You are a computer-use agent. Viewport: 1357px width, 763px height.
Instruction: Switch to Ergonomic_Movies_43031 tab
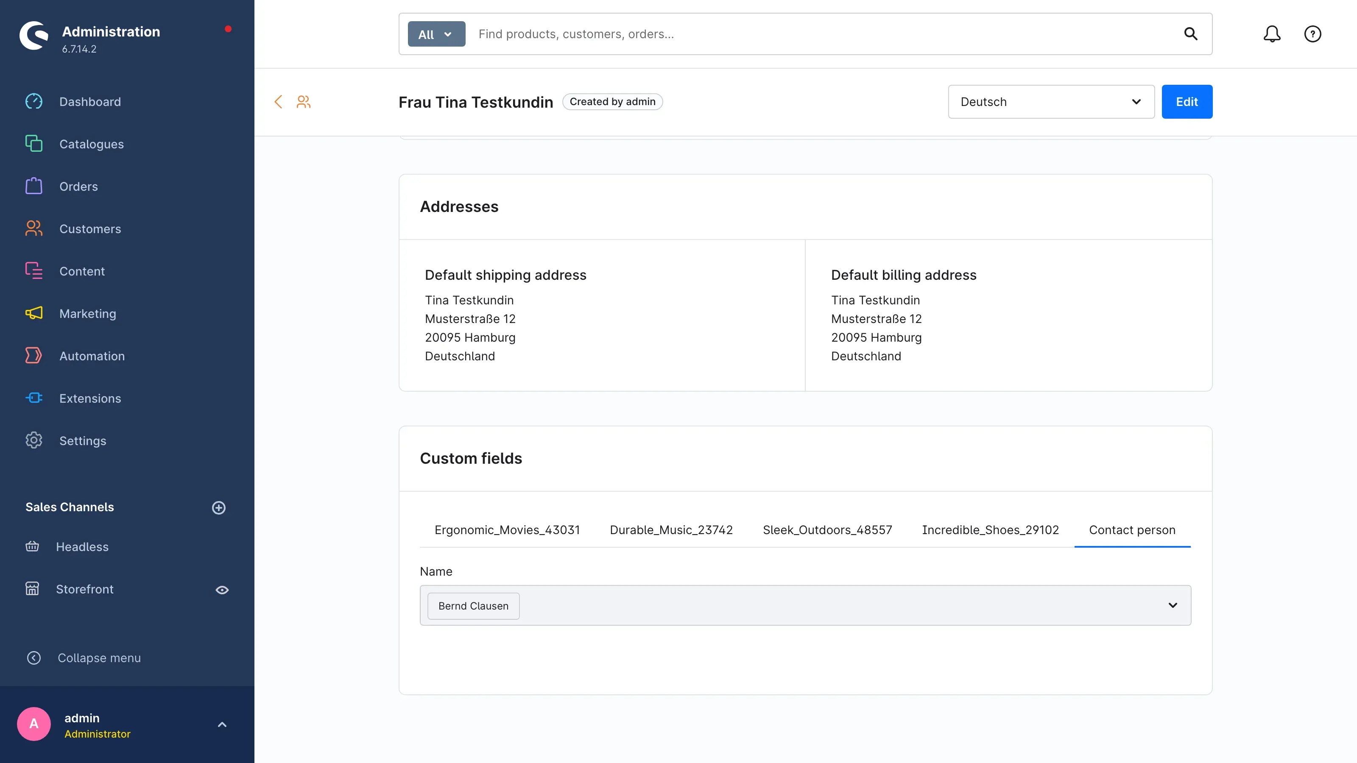coord(507,530)
